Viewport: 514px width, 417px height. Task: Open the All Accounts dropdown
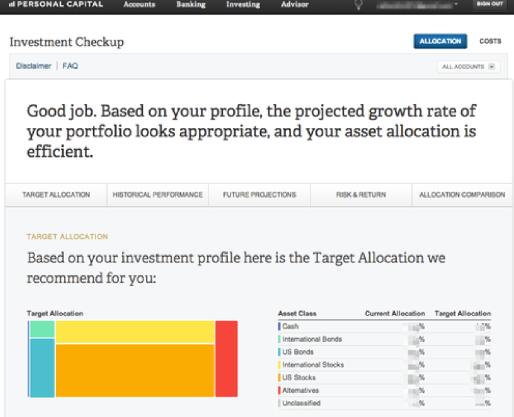(x=469, y=67)
